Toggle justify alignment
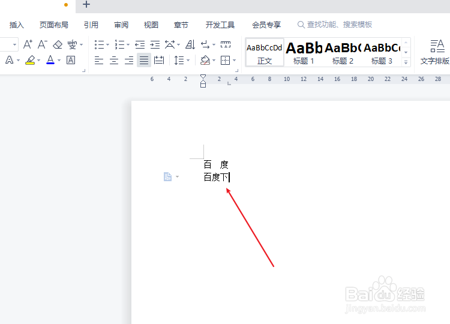Viewport: 450px width, 324px height. point(144,60)
